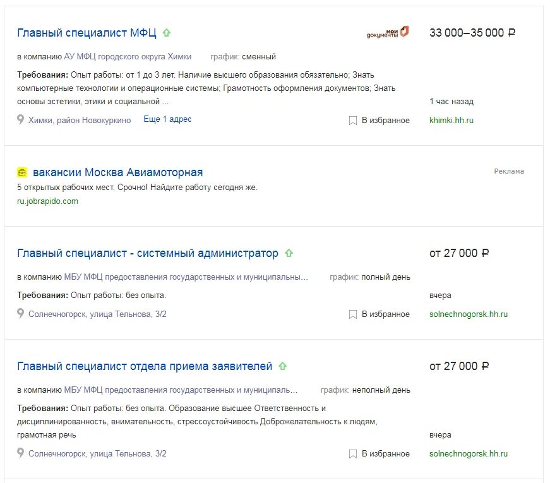This screenshot has height=483, width=550.
Task: Click green arrow next to системный администратор title
Action: click(289, 253)
